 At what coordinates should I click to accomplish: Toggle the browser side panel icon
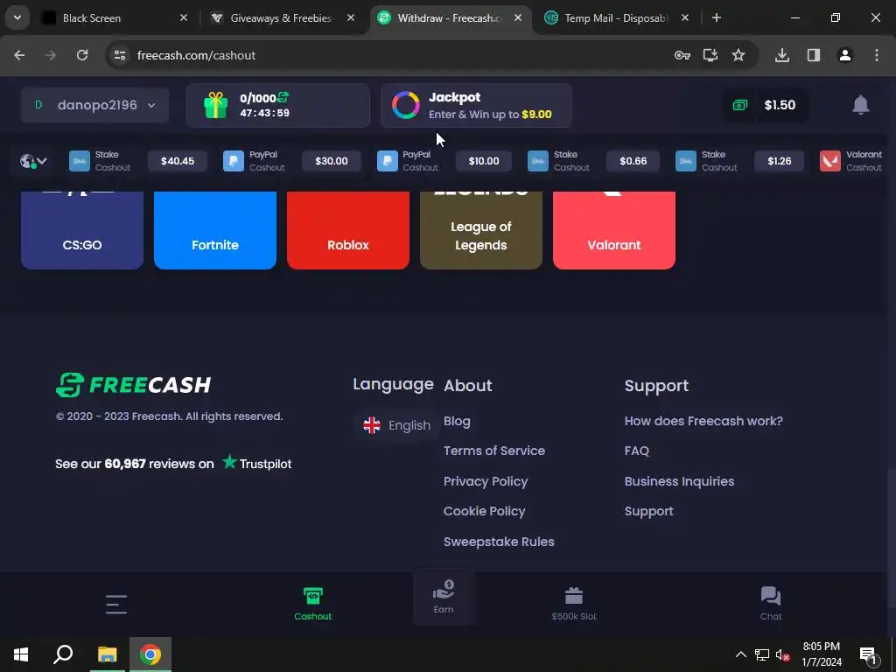pyautogui.click(x=814, y=55)
